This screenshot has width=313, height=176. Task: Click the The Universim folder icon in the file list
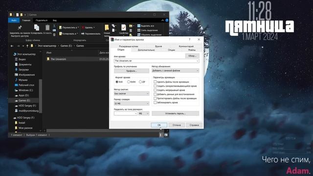pos(48,59)
